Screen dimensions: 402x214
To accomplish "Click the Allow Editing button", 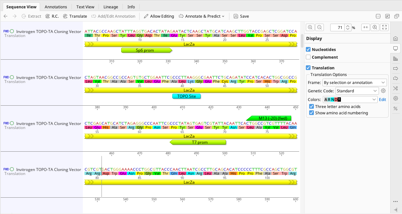I will point(159,16).
